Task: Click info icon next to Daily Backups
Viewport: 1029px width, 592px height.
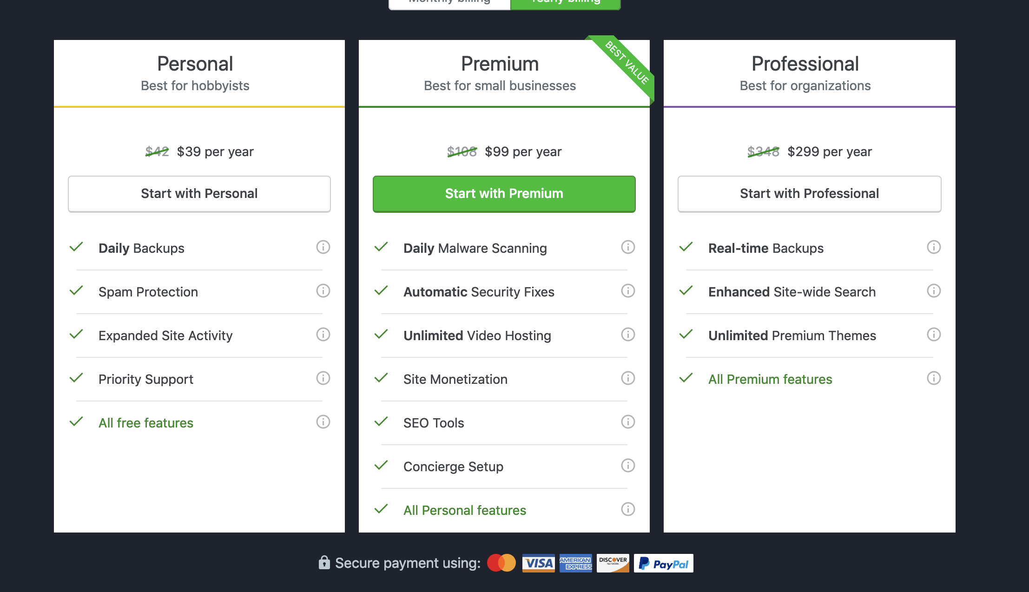Action: tap(323, 247)
